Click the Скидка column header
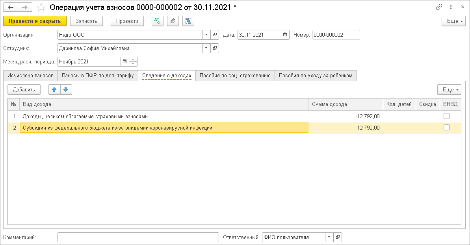 [428, 104]
